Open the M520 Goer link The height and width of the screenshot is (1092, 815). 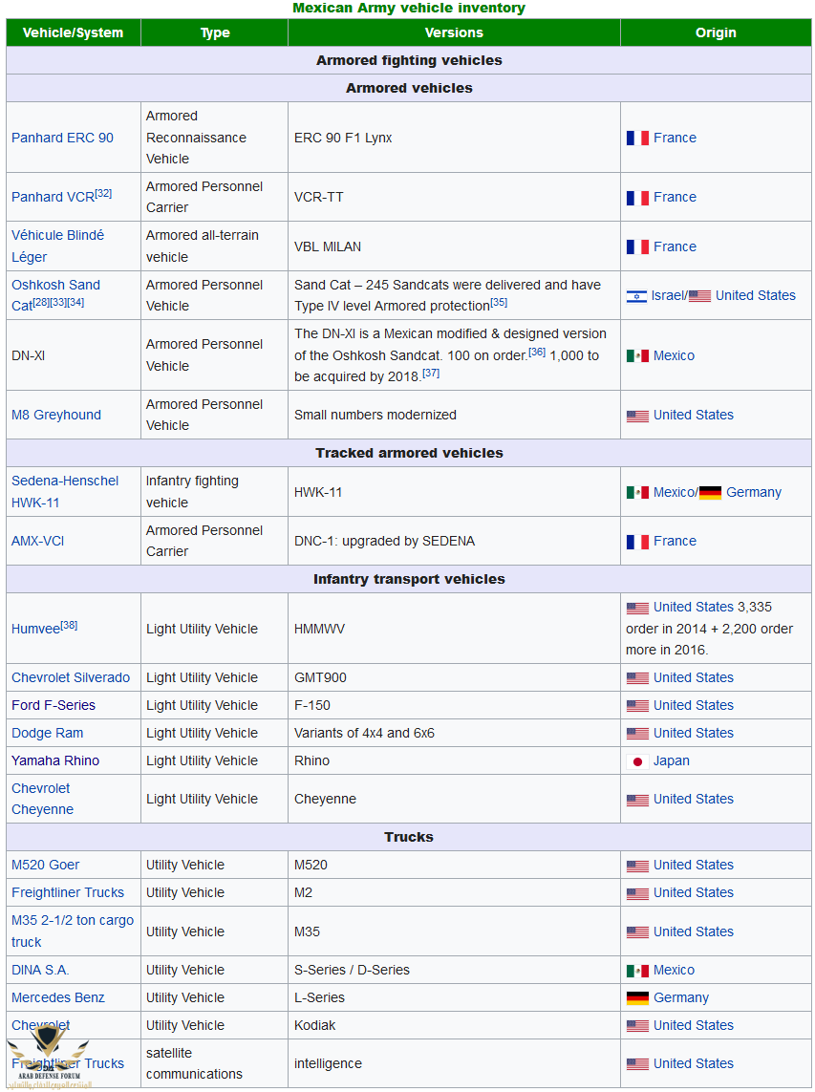coord(45,865)
